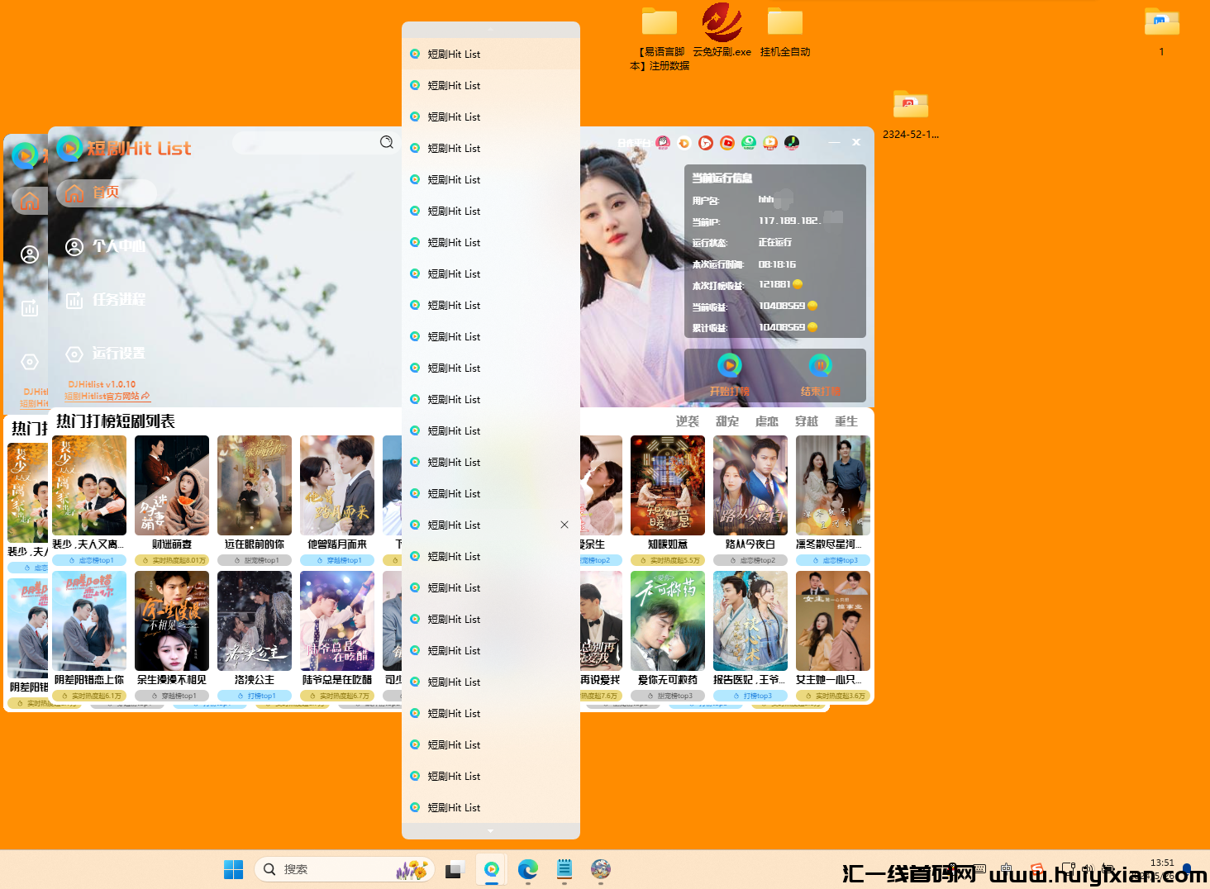This screenshot has width=1210, height=889.
Task: Click the search magnifier icon
Action: click(x=386, y=142)
